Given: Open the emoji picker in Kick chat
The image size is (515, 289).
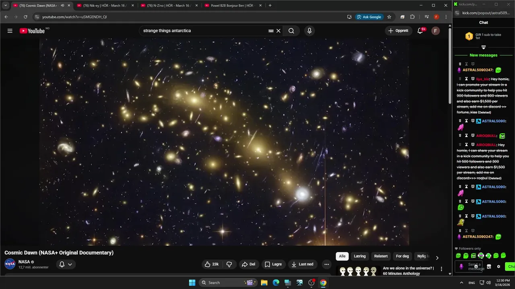Looking at the screenshot, I should pos(476,267).
